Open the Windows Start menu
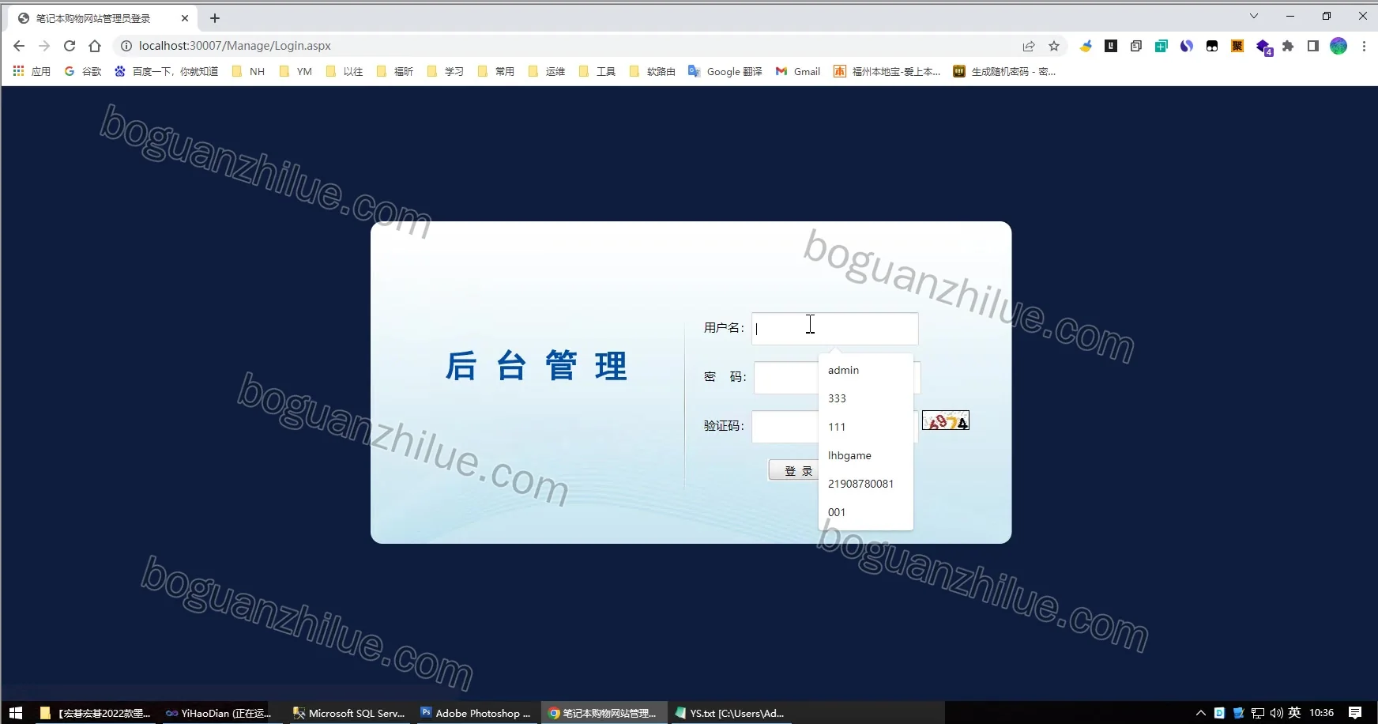Viewport: 1378px width, 724px height. pyautogui.click(x=16, y=713)
